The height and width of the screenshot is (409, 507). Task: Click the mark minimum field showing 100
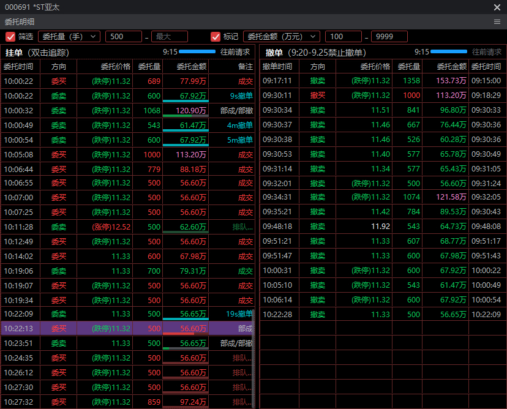(x=343, y=37)
